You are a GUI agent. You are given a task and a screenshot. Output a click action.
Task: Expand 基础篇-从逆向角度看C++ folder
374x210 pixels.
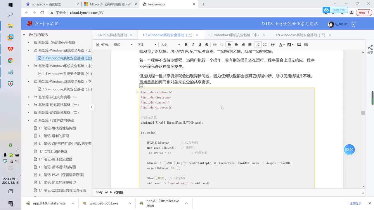tap(28, 97)
